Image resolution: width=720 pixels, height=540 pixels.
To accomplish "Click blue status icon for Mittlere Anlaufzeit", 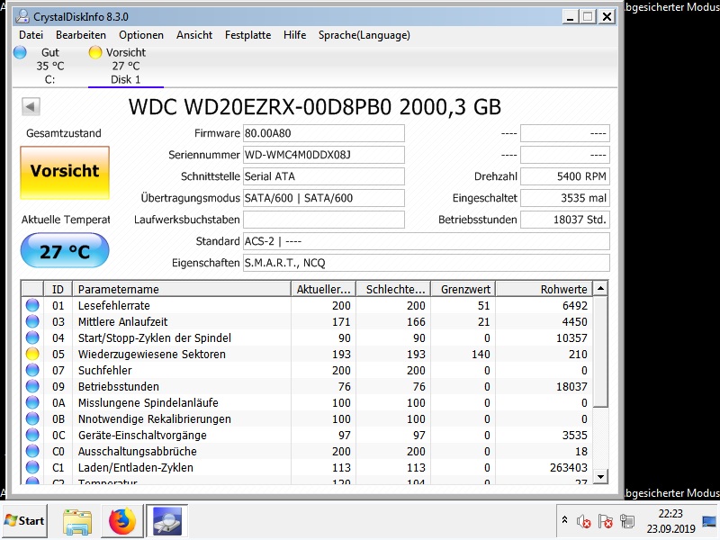I will pos(32,322).
